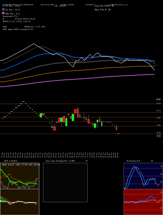Click the 21.18 price axis label

[x=159, y=110]
